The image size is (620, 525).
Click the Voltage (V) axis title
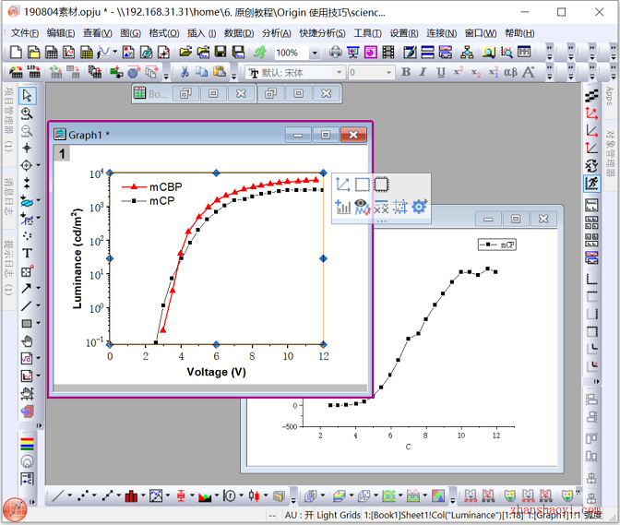pos(216,372)
